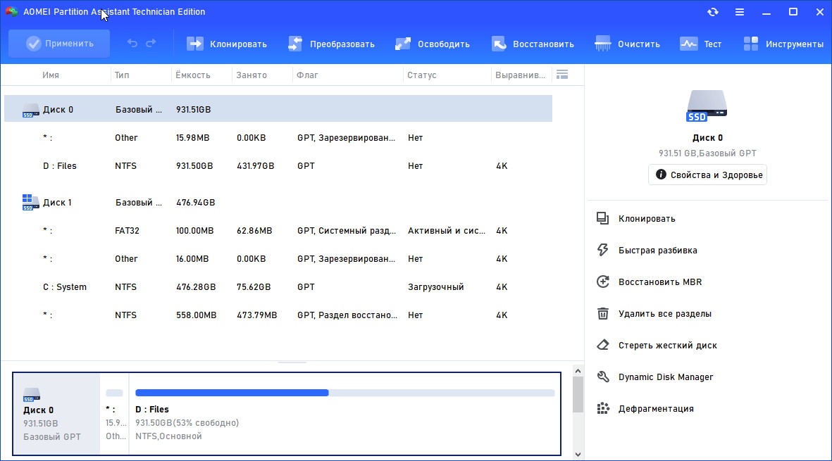The width and height of the screenshot is (832, 461).
Task: Open the Клонировать toolbar menu
Action: [x=227, y=44]
